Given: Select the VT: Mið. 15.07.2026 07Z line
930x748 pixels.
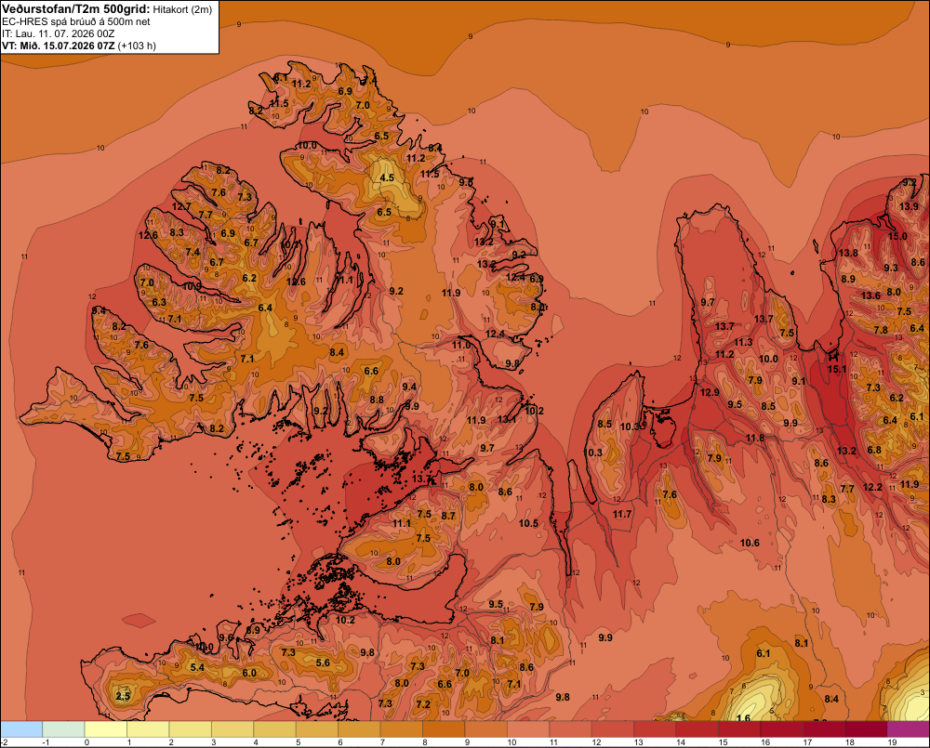Looking at the screenshot, I should click(x=79, y=46).
